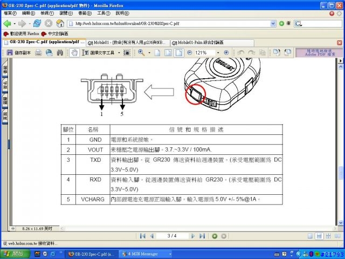Click the Firefox Forward arrow button

click(x=22, y=23)
